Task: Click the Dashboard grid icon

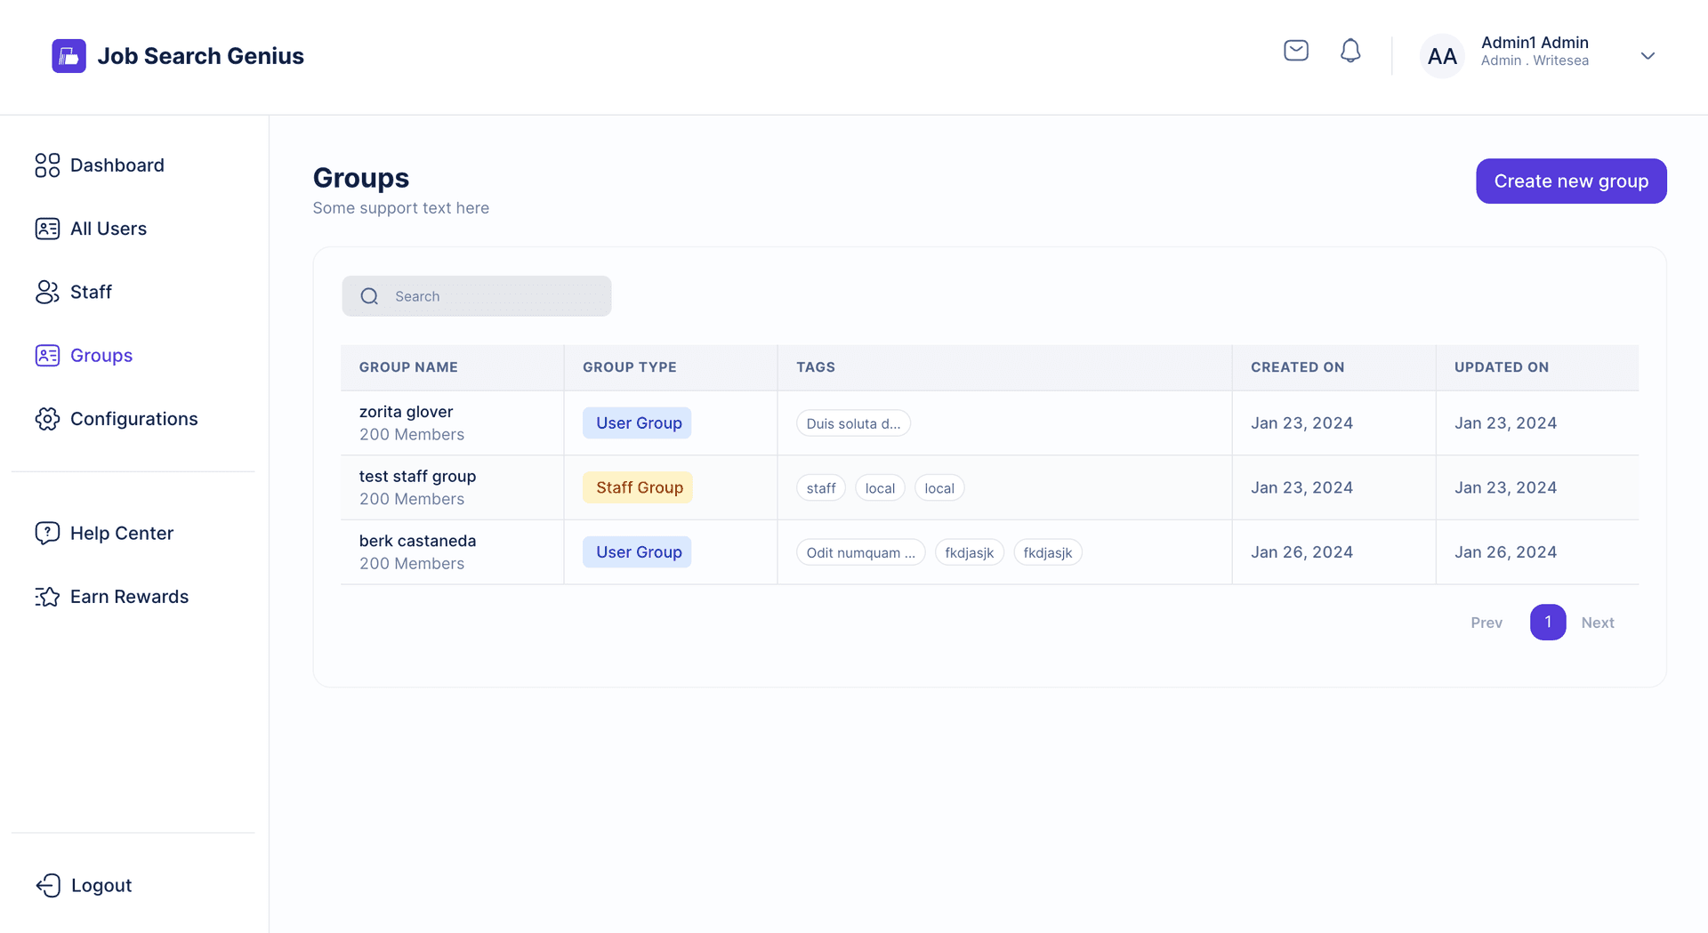Action: click(x=47, y=165)
